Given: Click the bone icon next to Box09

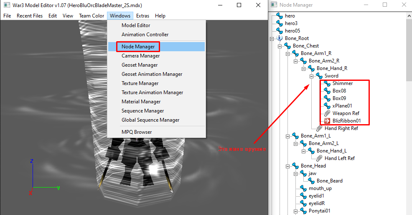Looking at the screenshot, I should click(327, 98).
